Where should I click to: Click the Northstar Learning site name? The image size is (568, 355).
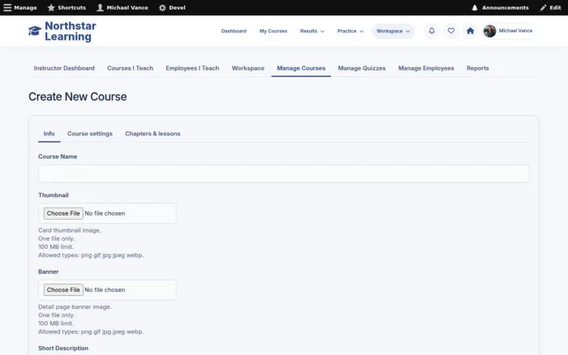click(x=71, y=31)
